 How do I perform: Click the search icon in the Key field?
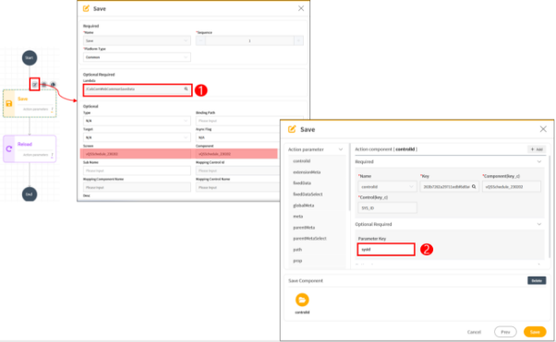tap(474, 186)
